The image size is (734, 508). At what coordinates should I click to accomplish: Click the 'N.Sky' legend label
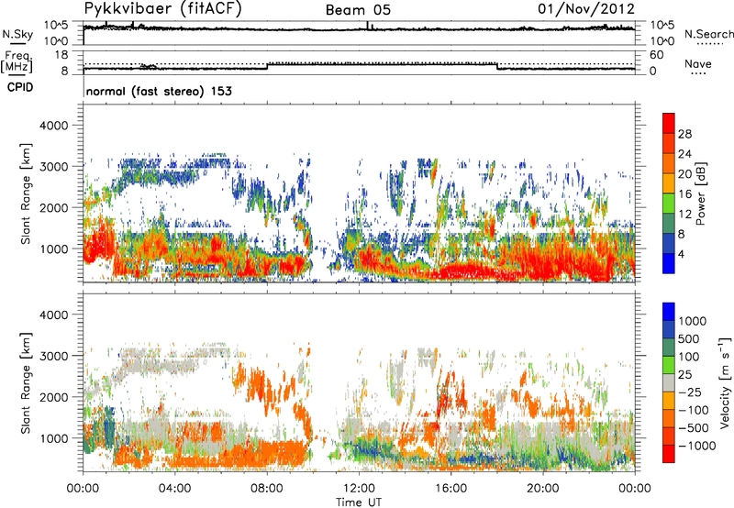[17, 34]
